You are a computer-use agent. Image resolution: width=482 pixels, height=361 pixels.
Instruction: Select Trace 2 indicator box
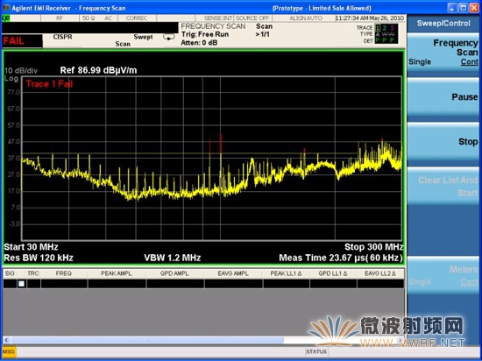tap(385, 28)
